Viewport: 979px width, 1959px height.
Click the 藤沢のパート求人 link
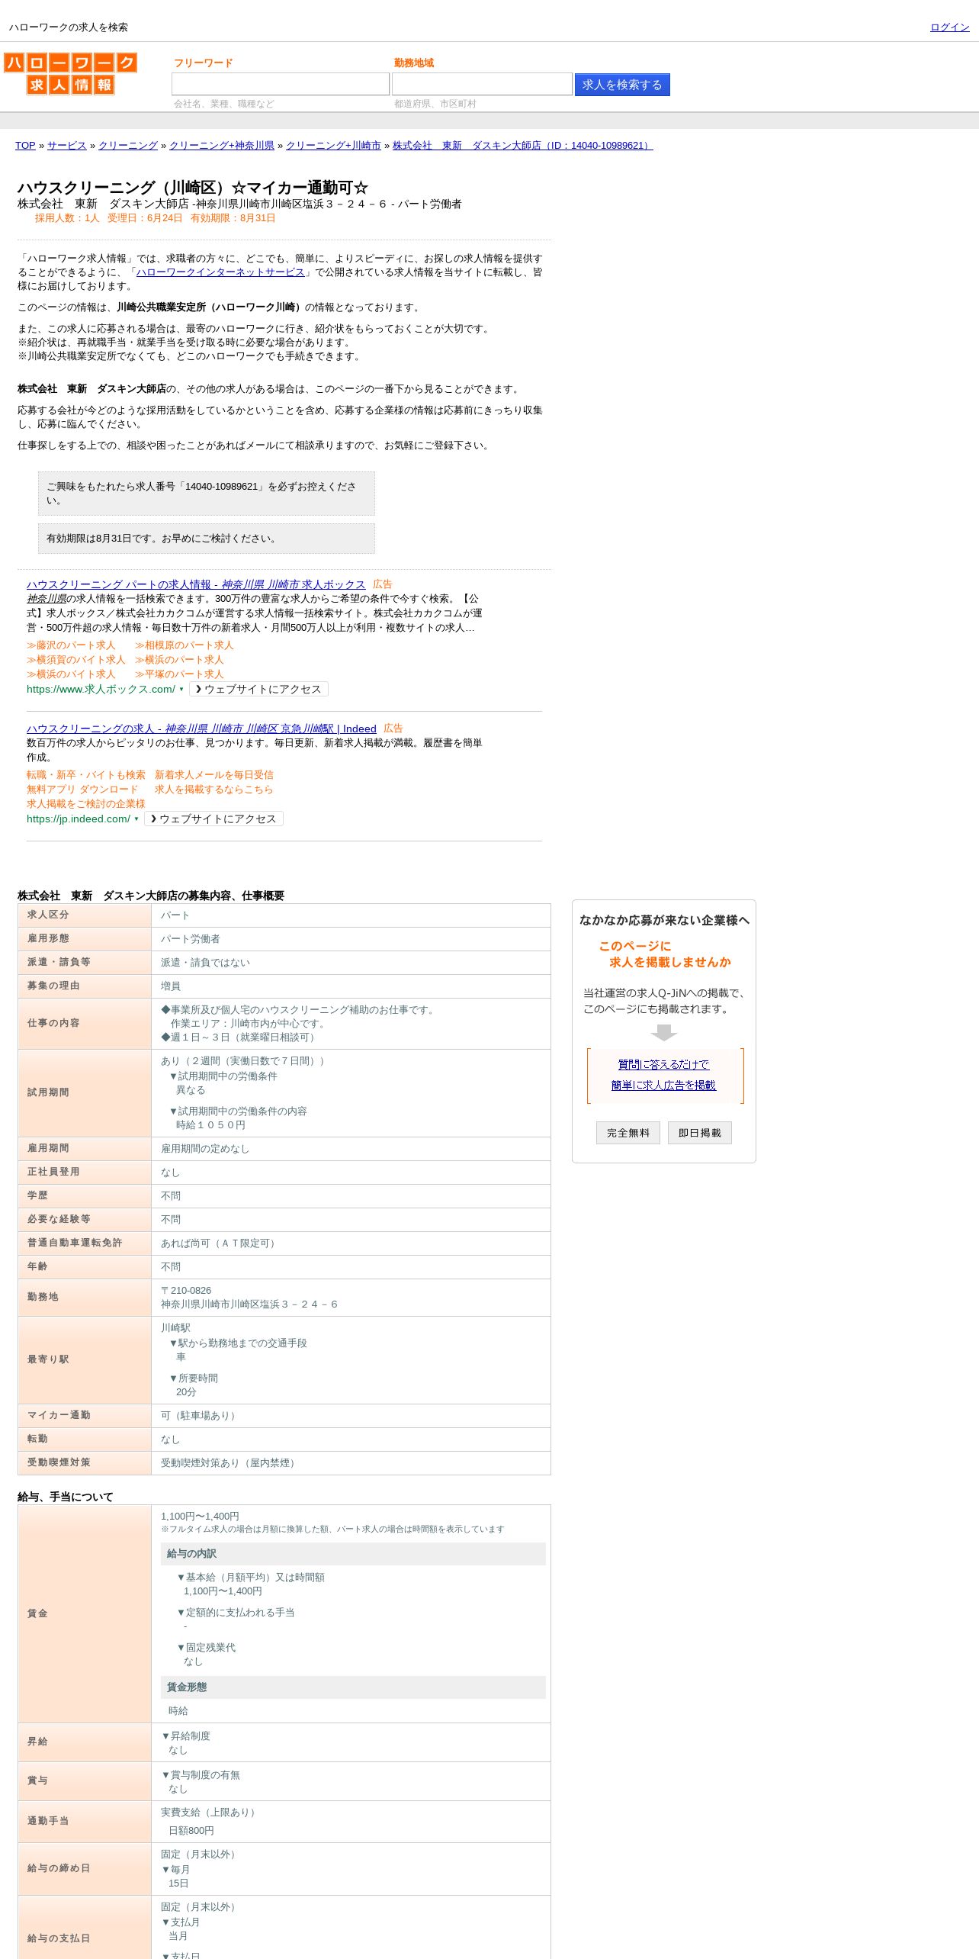point(71,645)
